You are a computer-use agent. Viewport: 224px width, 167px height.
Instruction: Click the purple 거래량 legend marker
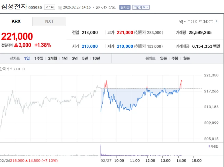(x=209, y=146)
